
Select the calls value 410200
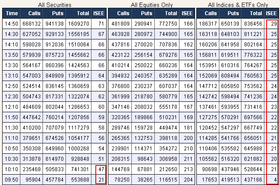32,128
